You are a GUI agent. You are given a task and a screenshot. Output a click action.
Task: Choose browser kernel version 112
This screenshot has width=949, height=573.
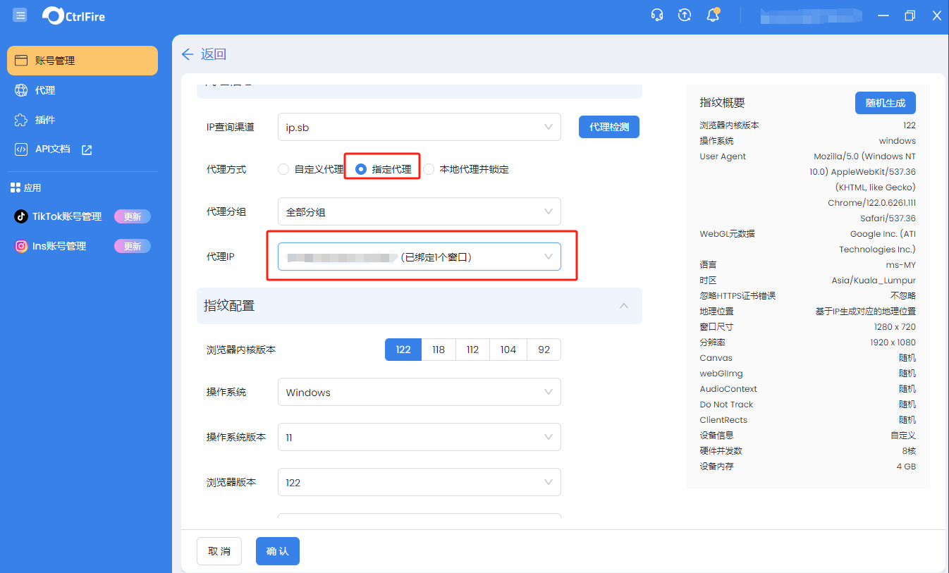473,350
